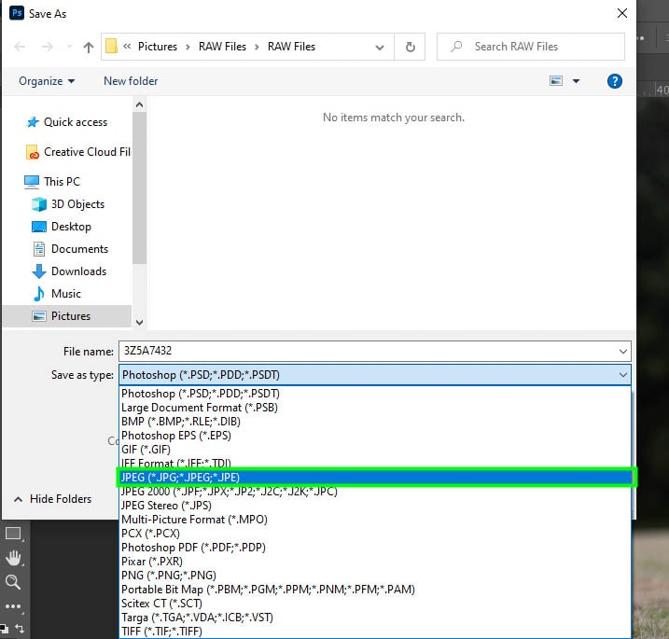Reset default foreground/background colors icon

tap(4, 629)
